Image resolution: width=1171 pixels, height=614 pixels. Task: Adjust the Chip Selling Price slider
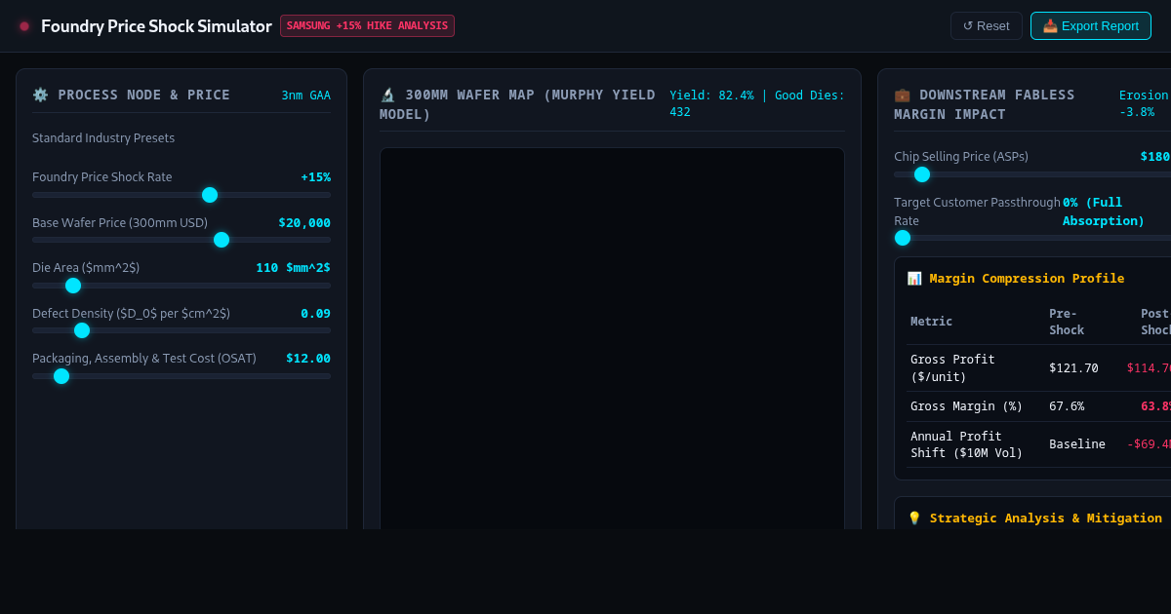pyautogui.click(x=1032, y=174)
